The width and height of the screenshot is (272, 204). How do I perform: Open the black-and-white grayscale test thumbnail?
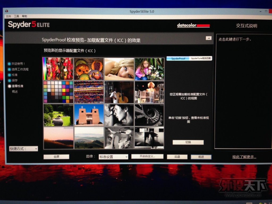pyautogui.click(x=149, y=138)
